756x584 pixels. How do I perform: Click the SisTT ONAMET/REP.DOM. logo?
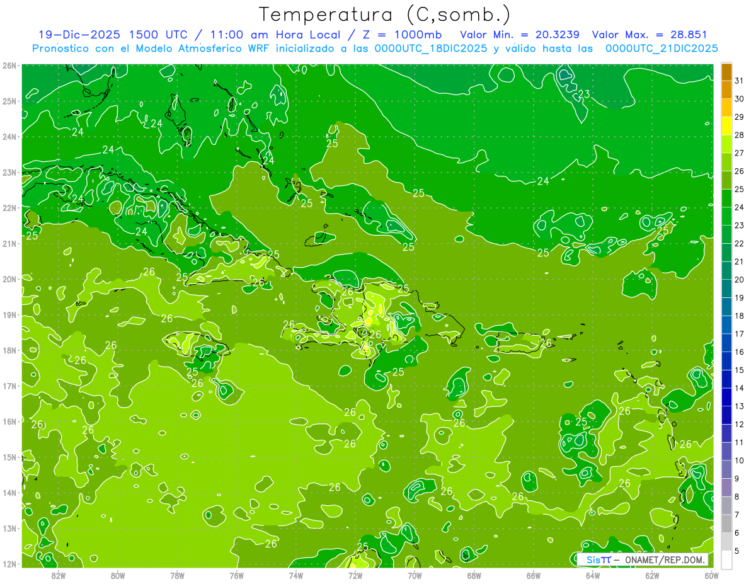(x=642, y=559)
